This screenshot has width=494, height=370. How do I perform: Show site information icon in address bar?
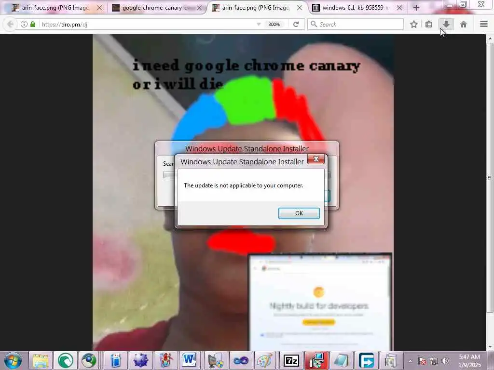point(24,24)
